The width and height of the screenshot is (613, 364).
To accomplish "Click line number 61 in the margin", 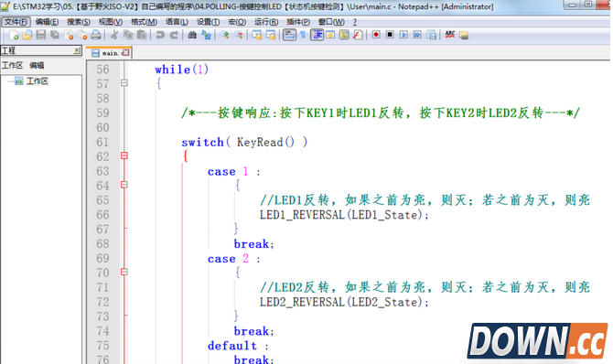I will (x=102, y=142).
